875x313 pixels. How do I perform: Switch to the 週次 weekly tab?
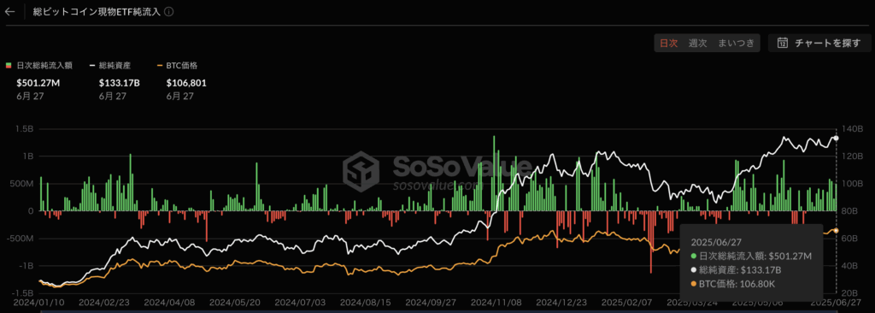coord(697,43)
